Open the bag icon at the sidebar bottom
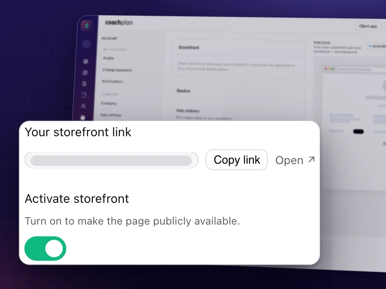The image size is (386, 289). point(83,118)
